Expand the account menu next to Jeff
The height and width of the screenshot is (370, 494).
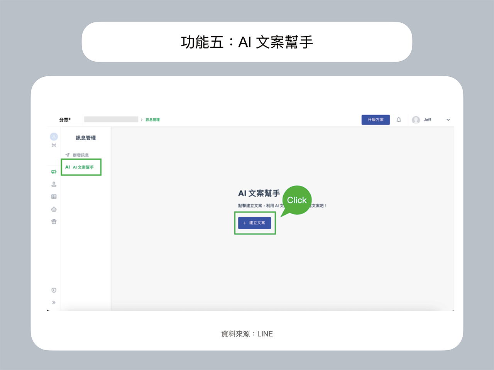[x=448, y=119]
